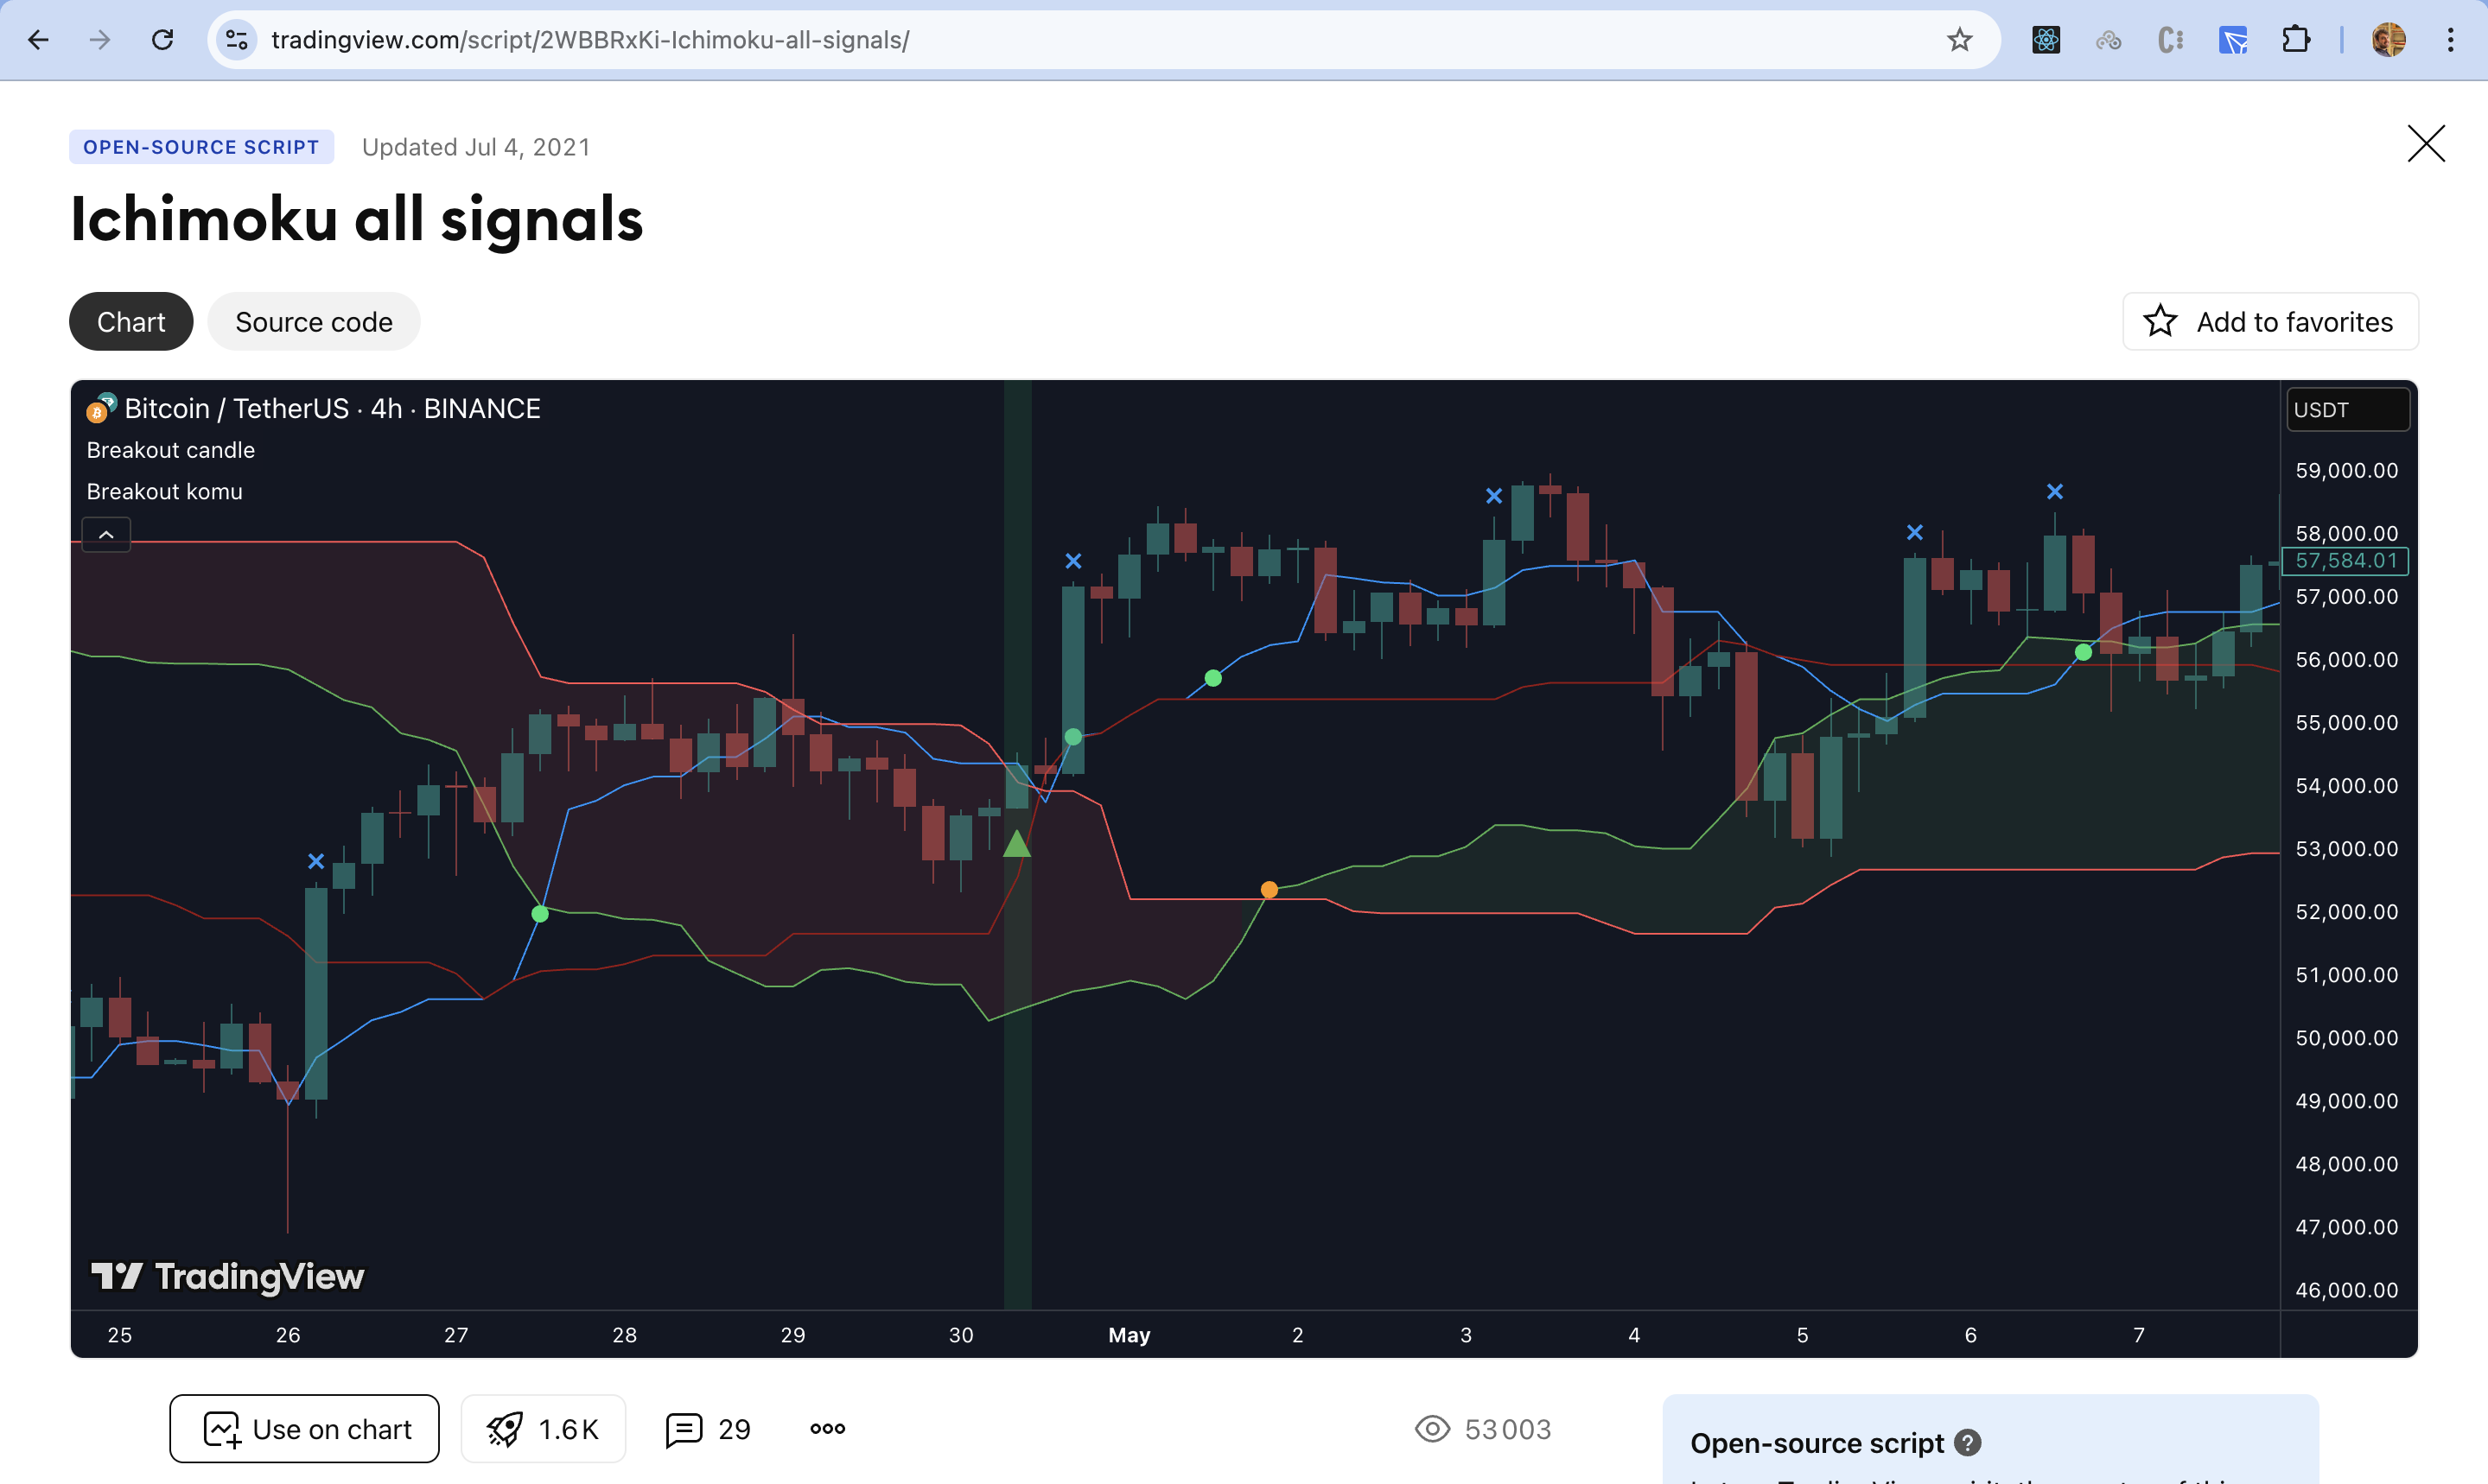The height and width of the screenshot is (1484, 2488).
Task: Click the May label on time axis
Action: 1129,1335
